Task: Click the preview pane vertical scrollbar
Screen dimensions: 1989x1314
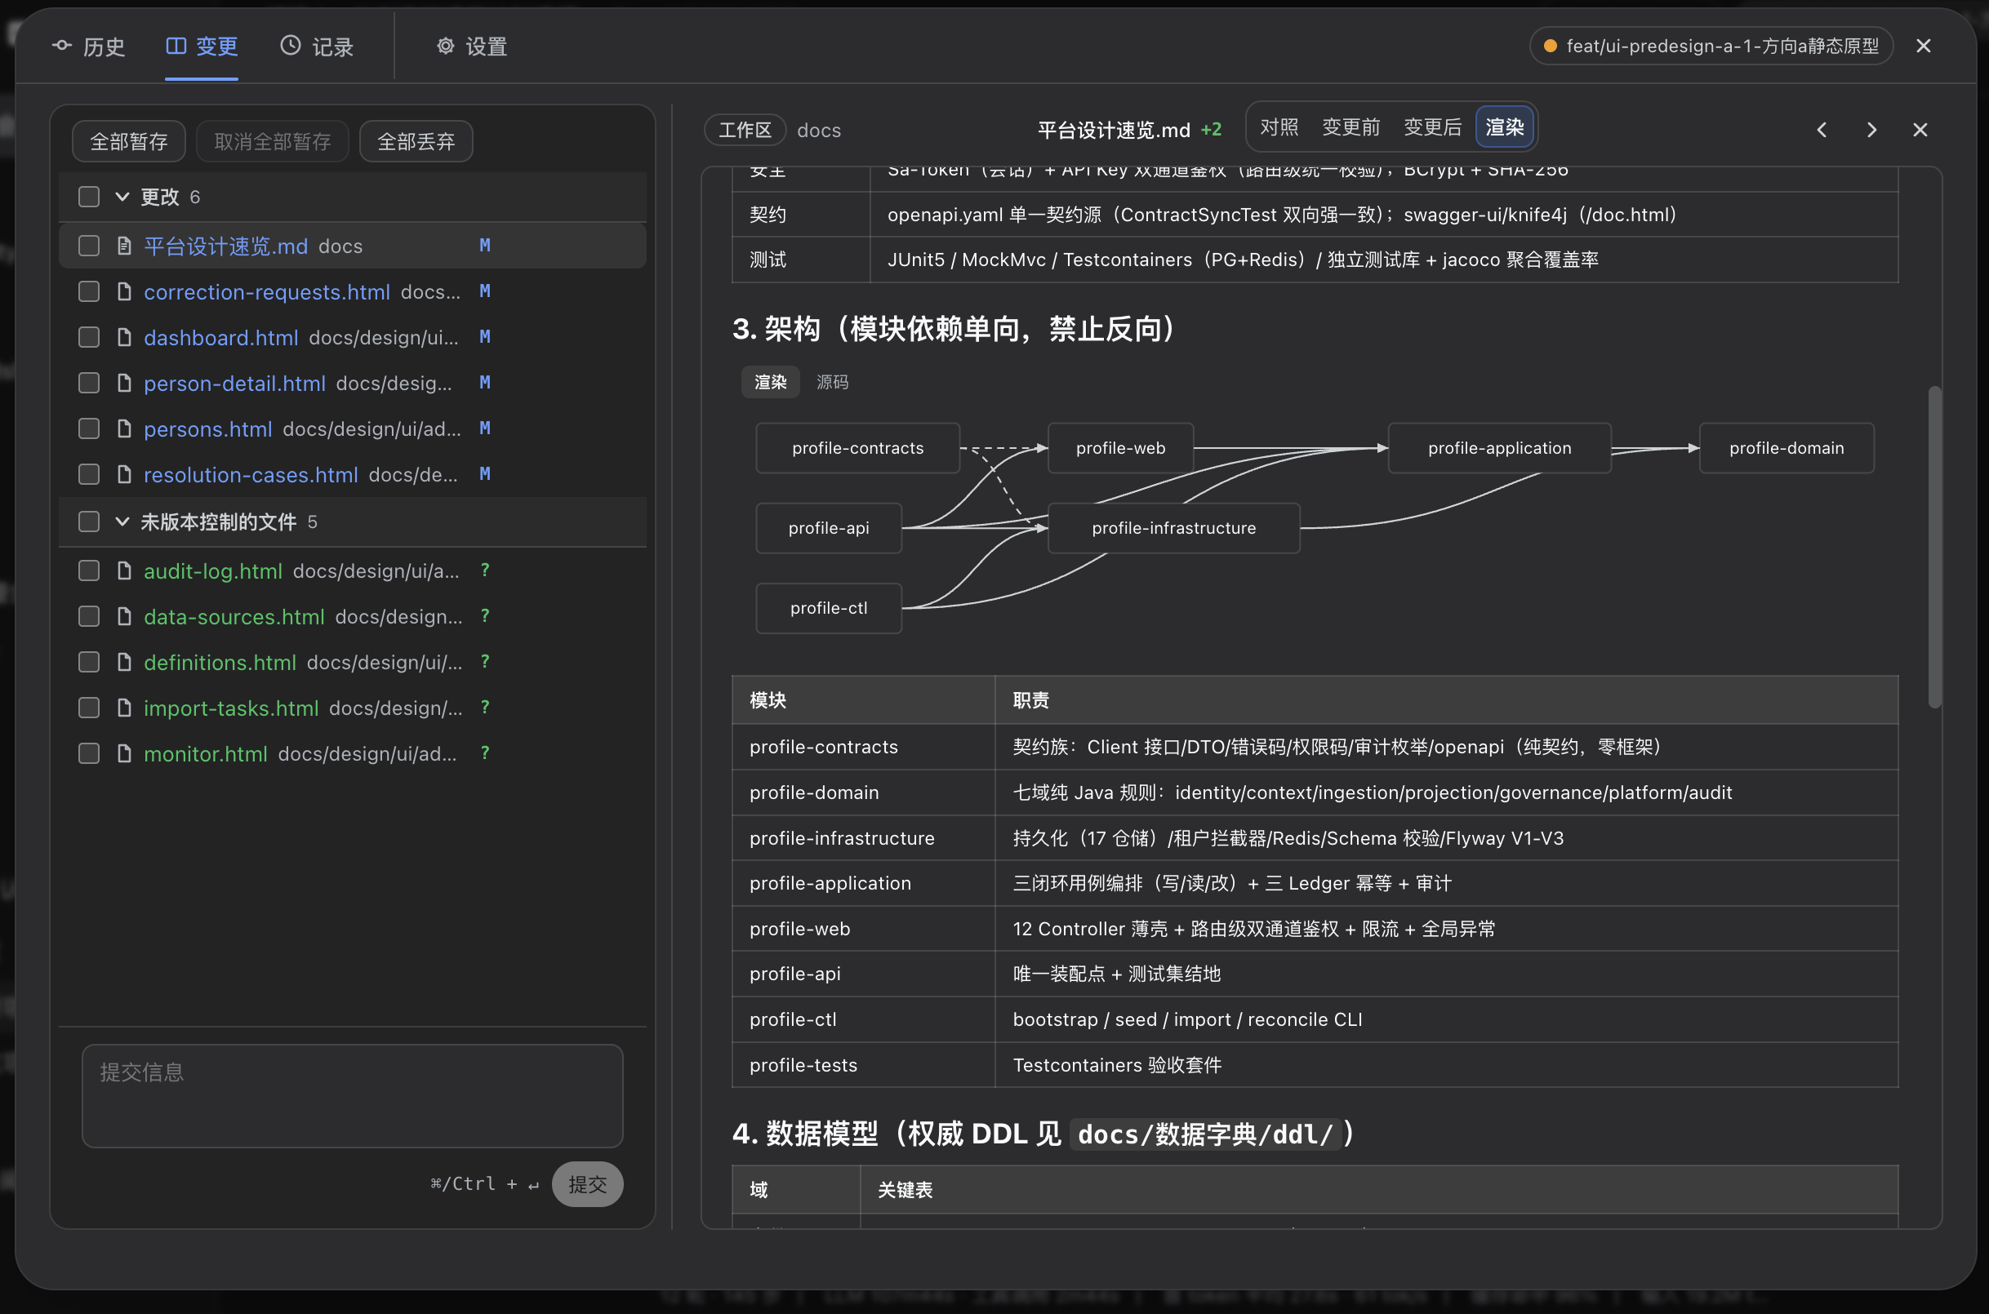Action: pyautogui.click(x=1934, y=547)
